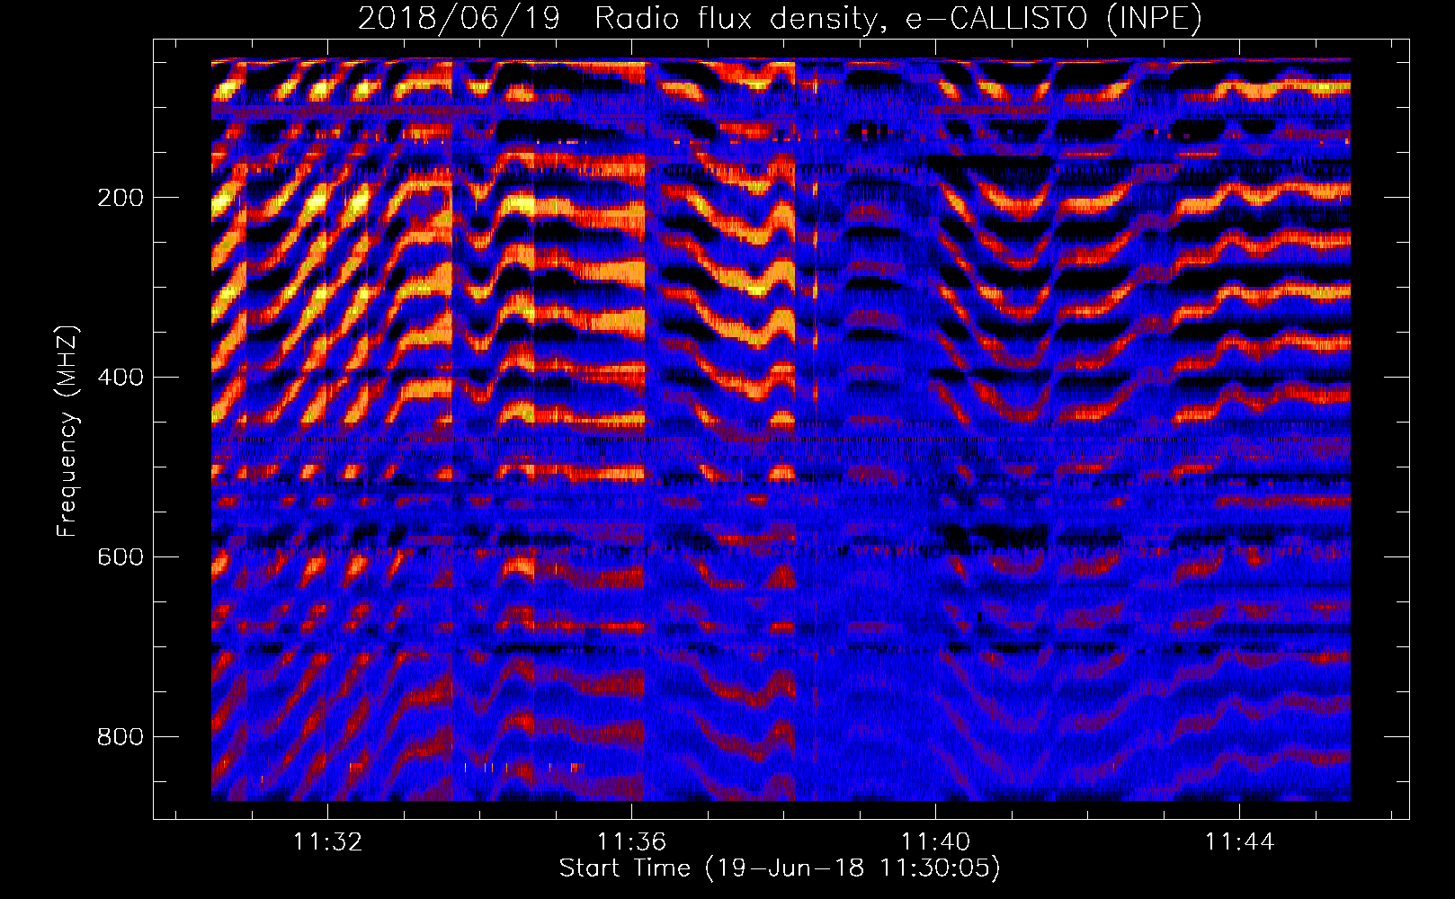1455x899 pixels.
Task: Click the '11:32' time tick label
Action: tap(328, 842)
